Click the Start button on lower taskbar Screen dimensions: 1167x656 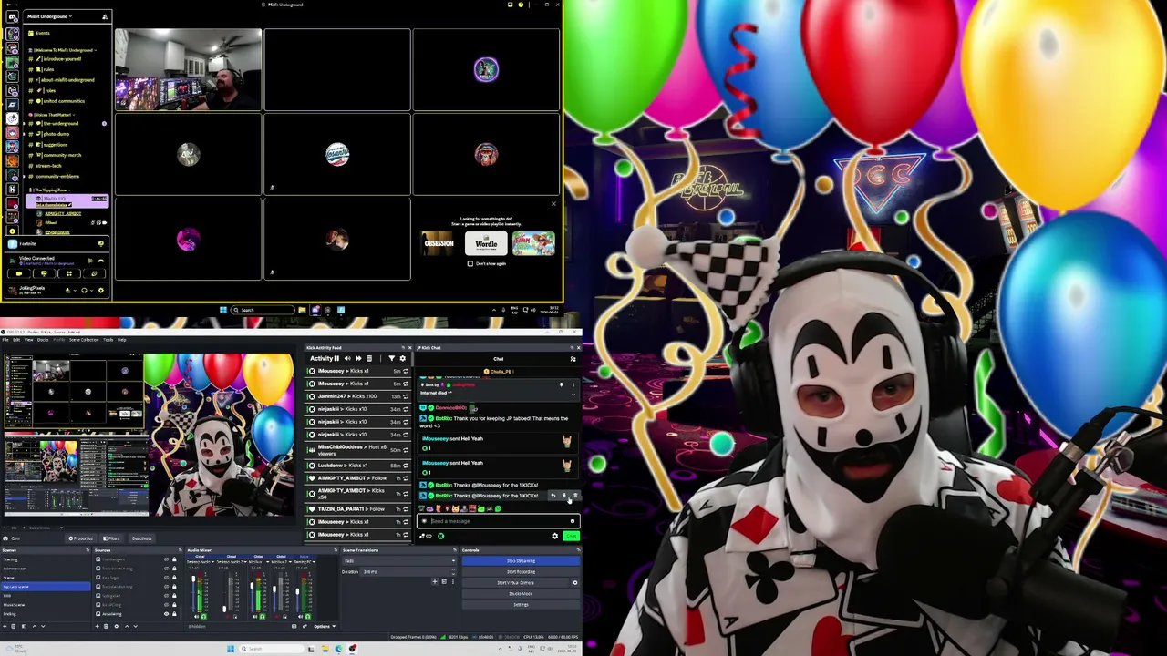point(231,649)
